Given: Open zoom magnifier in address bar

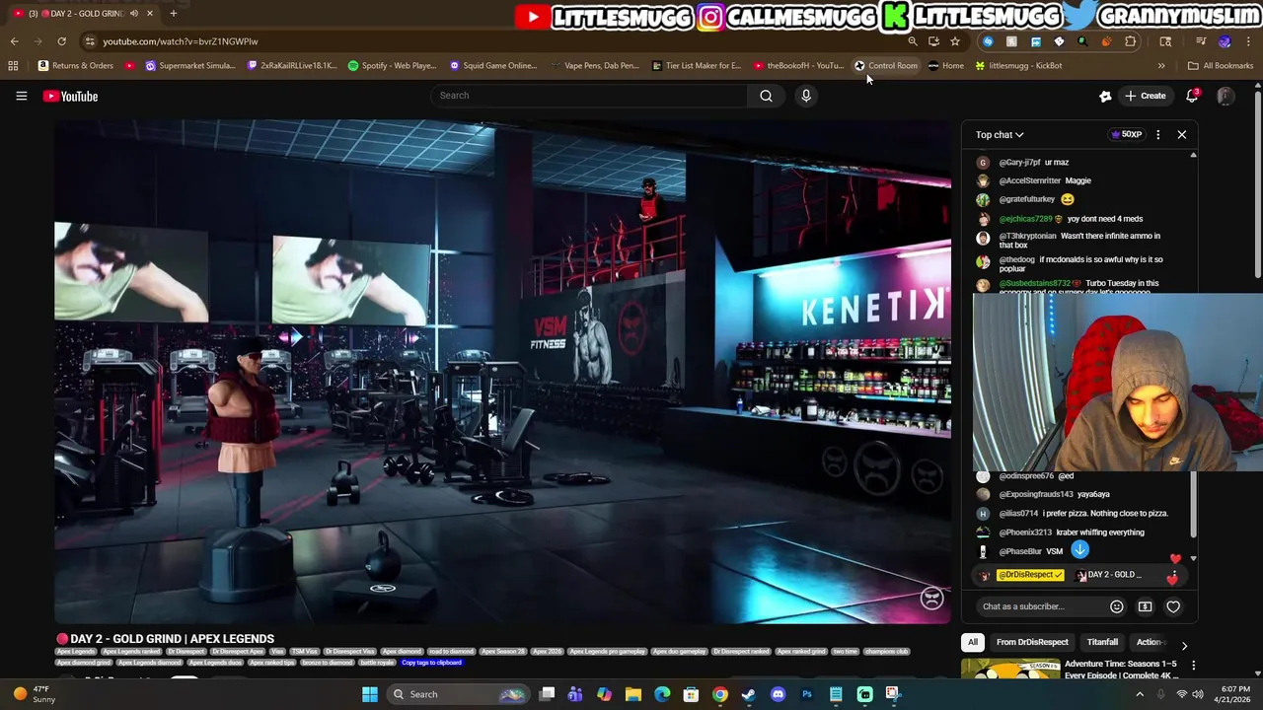Looking at the screenshot, I should pyautogui.click(x=912, y=41).
